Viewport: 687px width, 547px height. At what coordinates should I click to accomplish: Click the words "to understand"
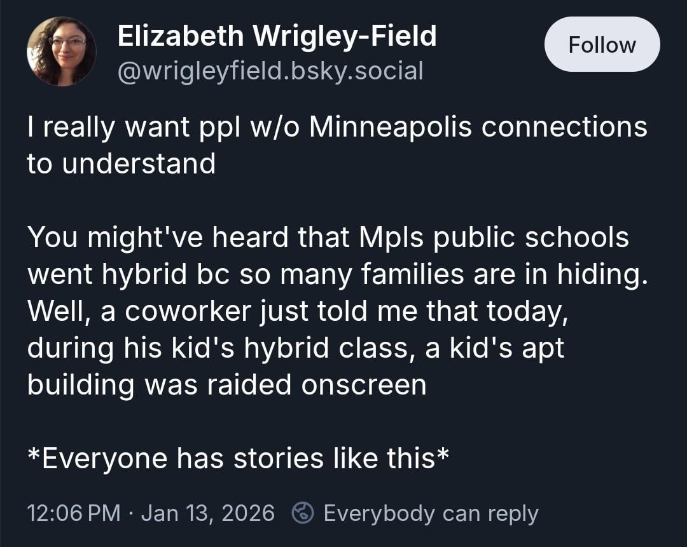pyautogui.click(x=121, y=163)
